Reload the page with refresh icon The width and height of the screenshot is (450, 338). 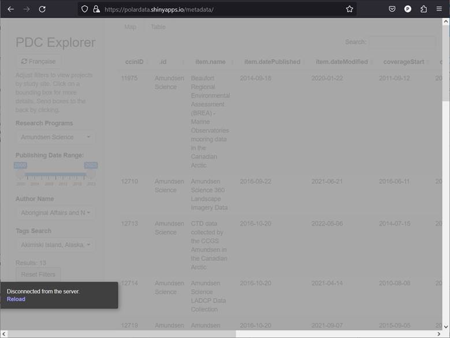pos(42,9)
